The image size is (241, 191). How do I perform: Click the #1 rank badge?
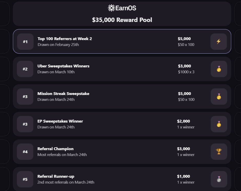(25, 42)
